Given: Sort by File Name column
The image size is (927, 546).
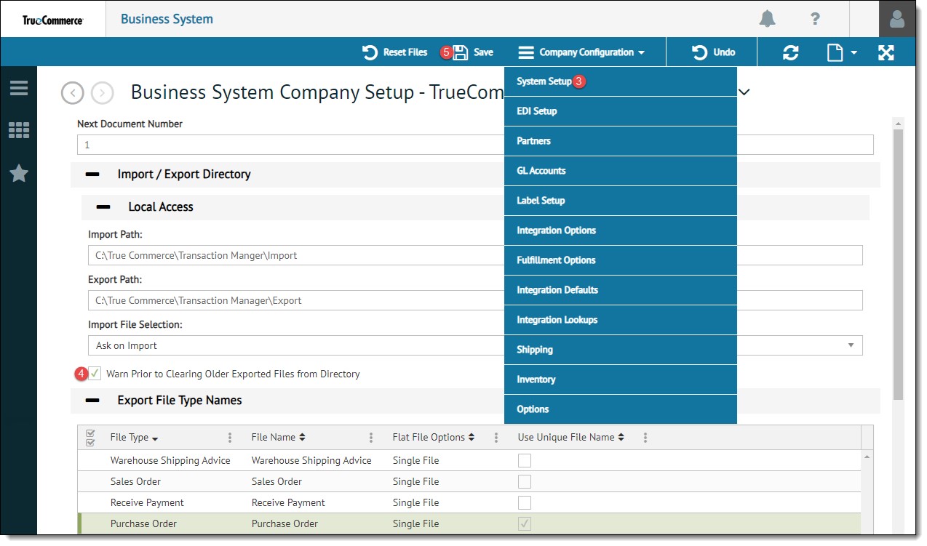Looking at the screenshot, I should 278,438.
